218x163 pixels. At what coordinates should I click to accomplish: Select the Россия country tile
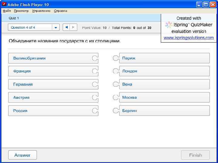[53, 110]
